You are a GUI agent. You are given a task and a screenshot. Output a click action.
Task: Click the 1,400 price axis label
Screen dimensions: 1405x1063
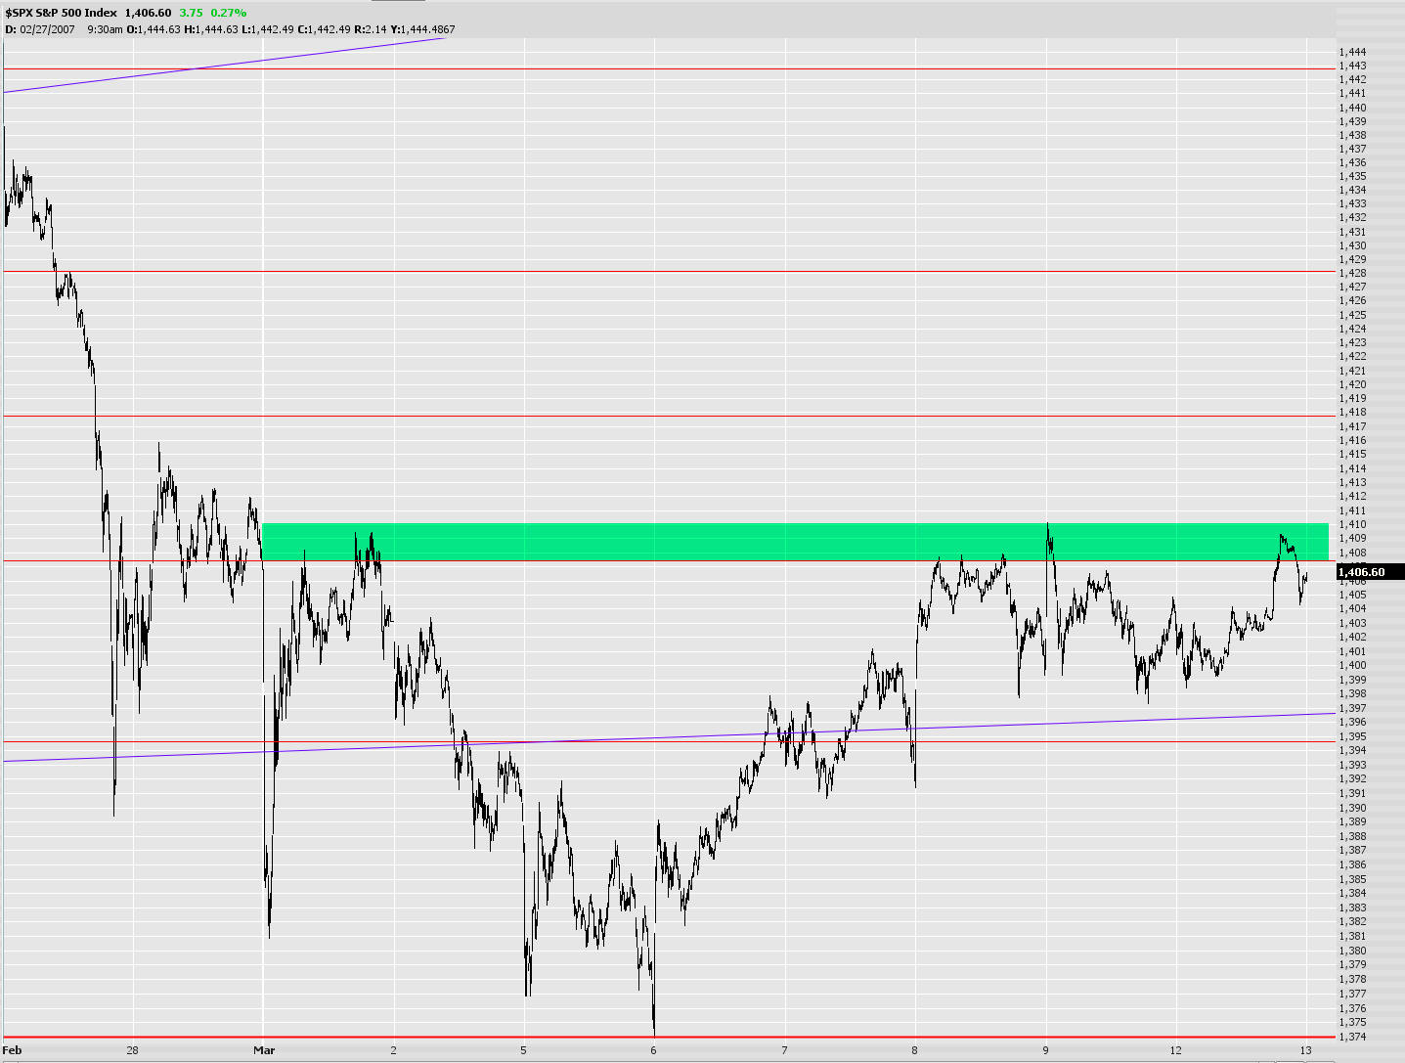1352,665
